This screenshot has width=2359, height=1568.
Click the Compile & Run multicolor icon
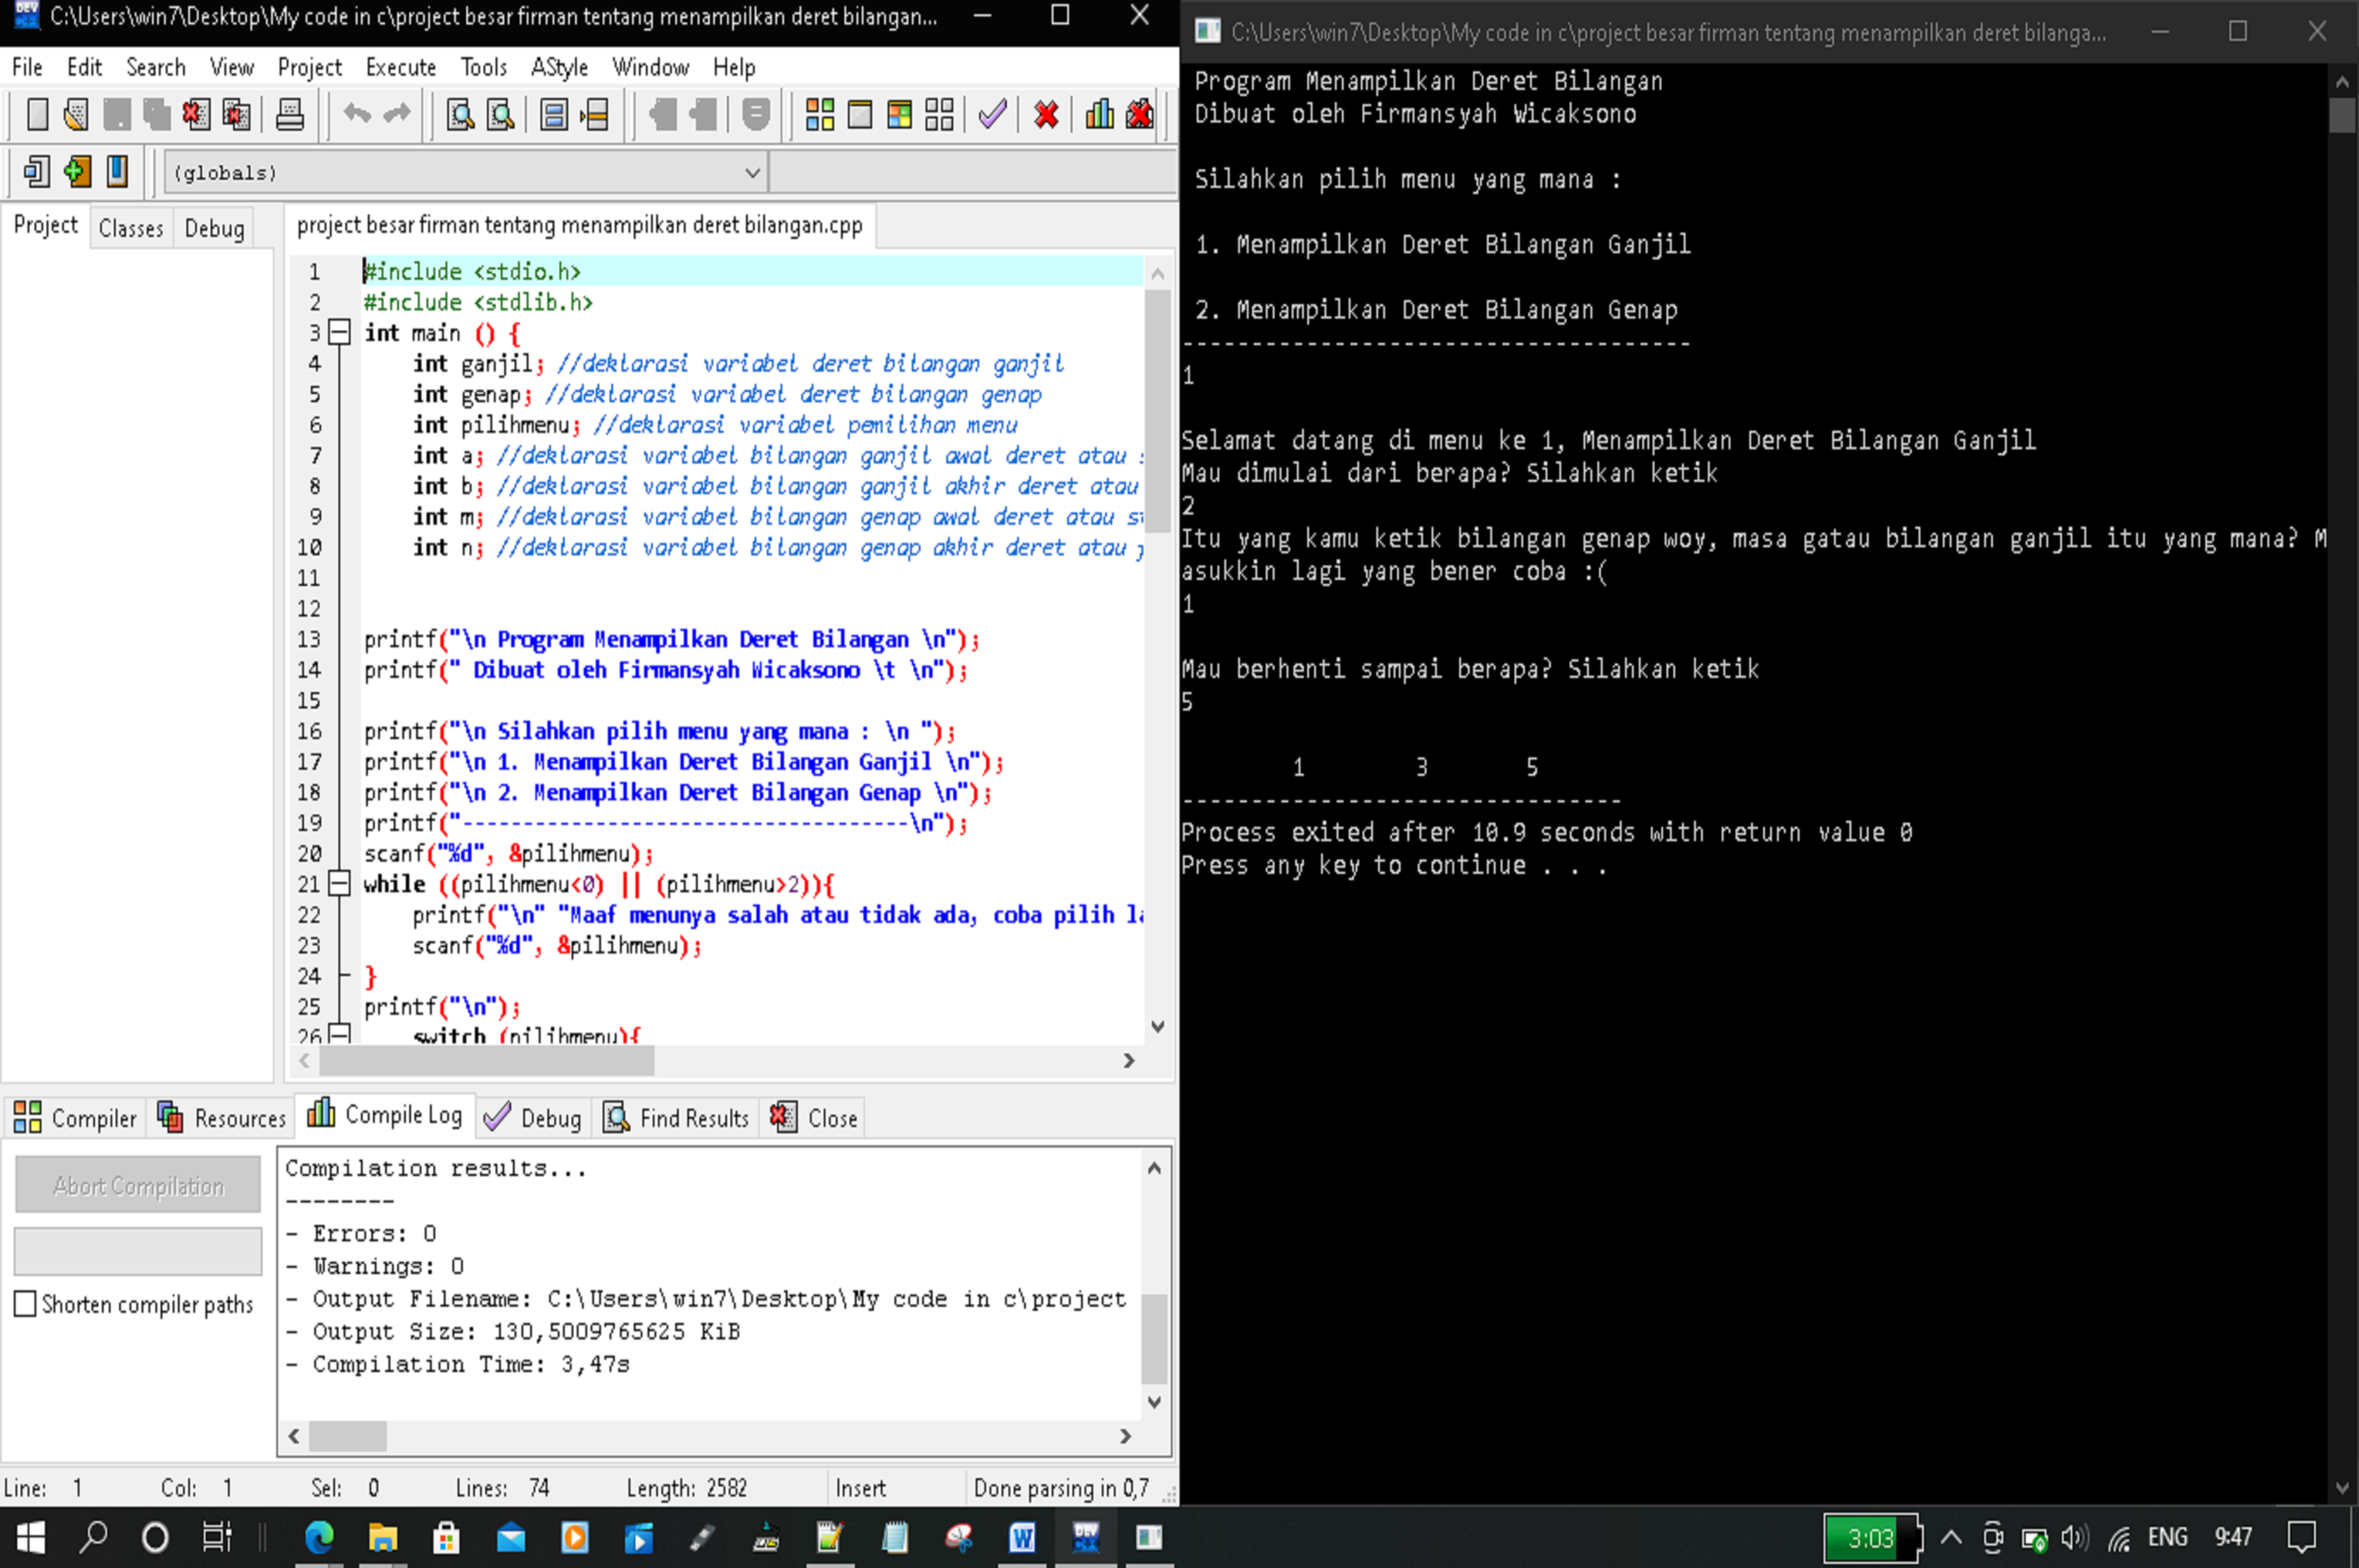coord(899,114)
